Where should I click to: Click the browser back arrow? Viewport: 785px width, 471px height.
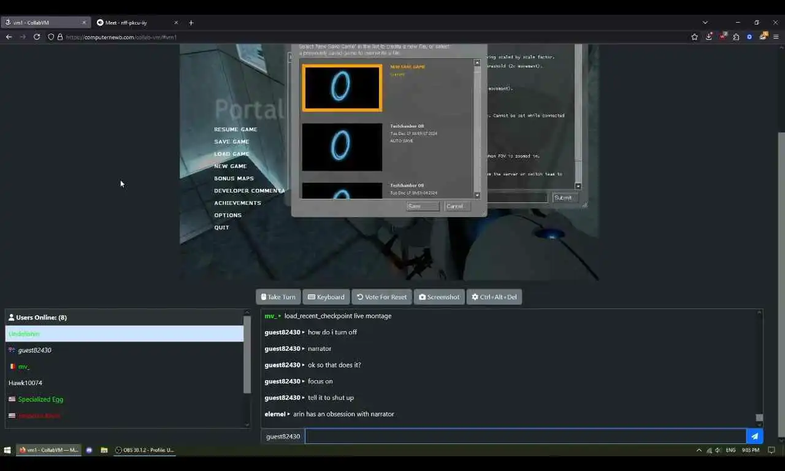point(9,37)
